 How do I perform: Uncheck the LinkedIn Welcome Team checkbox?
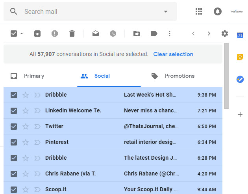point(14,110)
